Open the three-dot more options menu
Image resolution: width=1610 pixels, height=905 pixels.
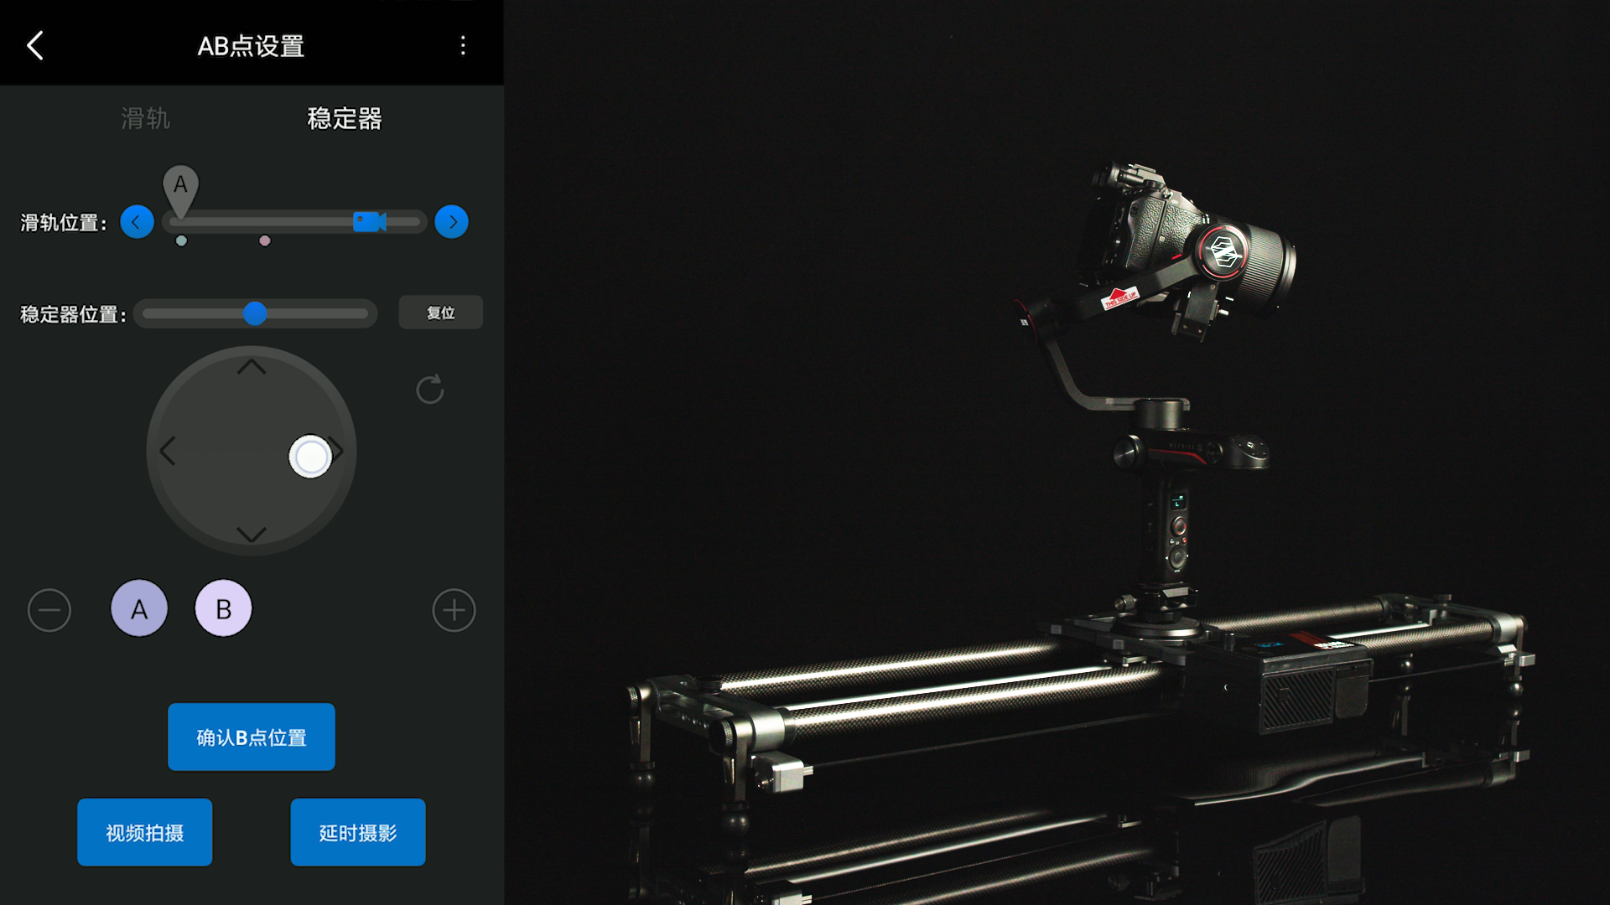pos(463,46)
